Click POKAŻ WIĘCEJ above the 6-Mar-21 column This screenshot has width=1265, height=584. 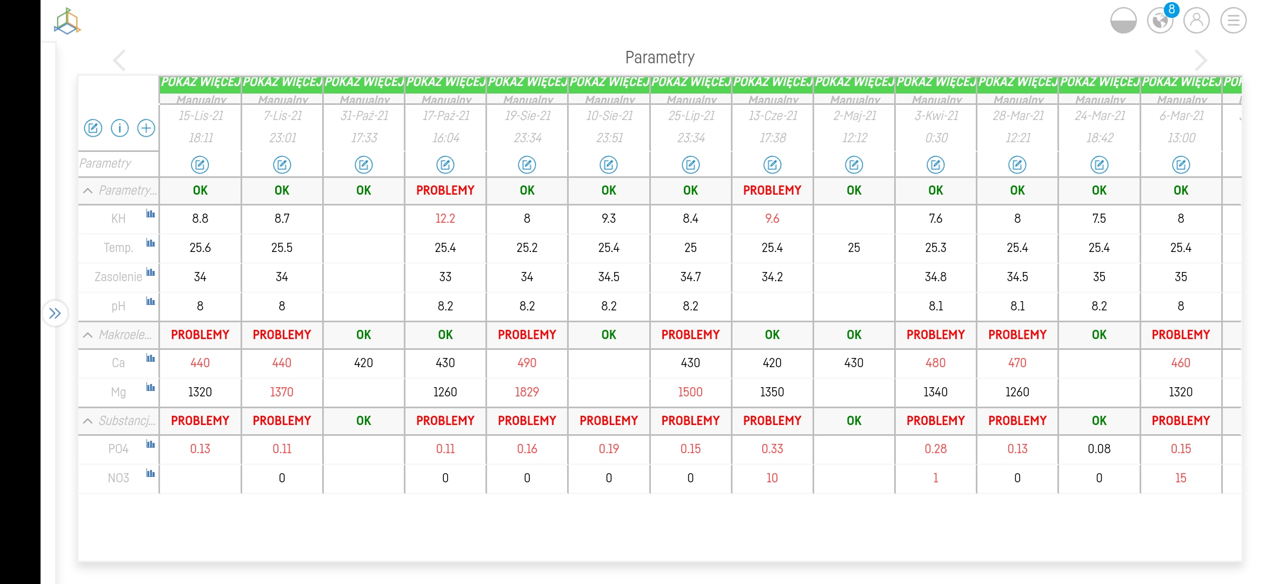(1181, 82)
